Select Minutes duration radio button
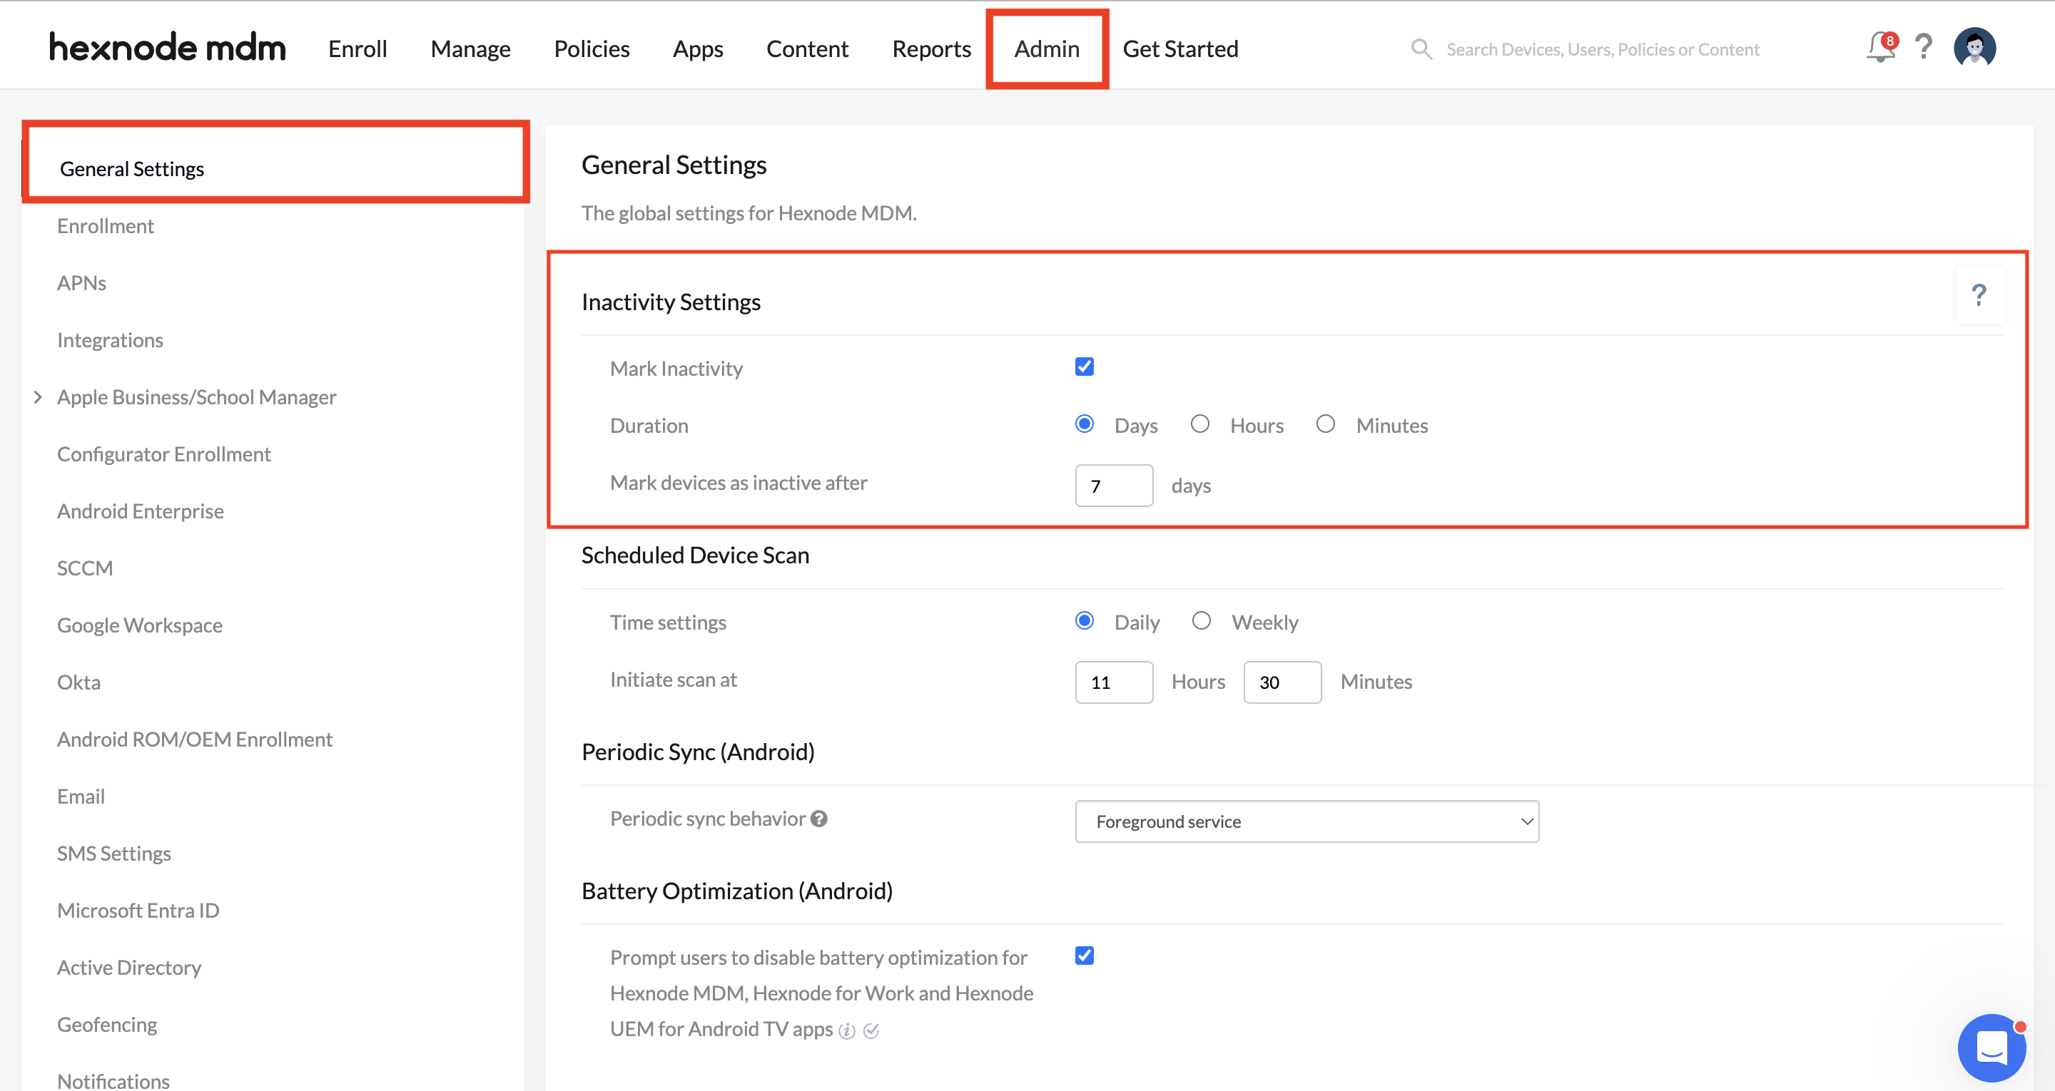The width and height of the screenshot is (2055, 1091). pyautogui.click(x=1325, y=424)
